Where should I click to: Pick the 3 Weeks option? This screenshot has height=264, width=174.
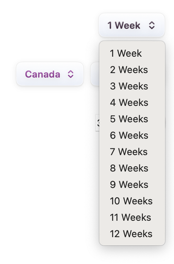coord(132,86)
